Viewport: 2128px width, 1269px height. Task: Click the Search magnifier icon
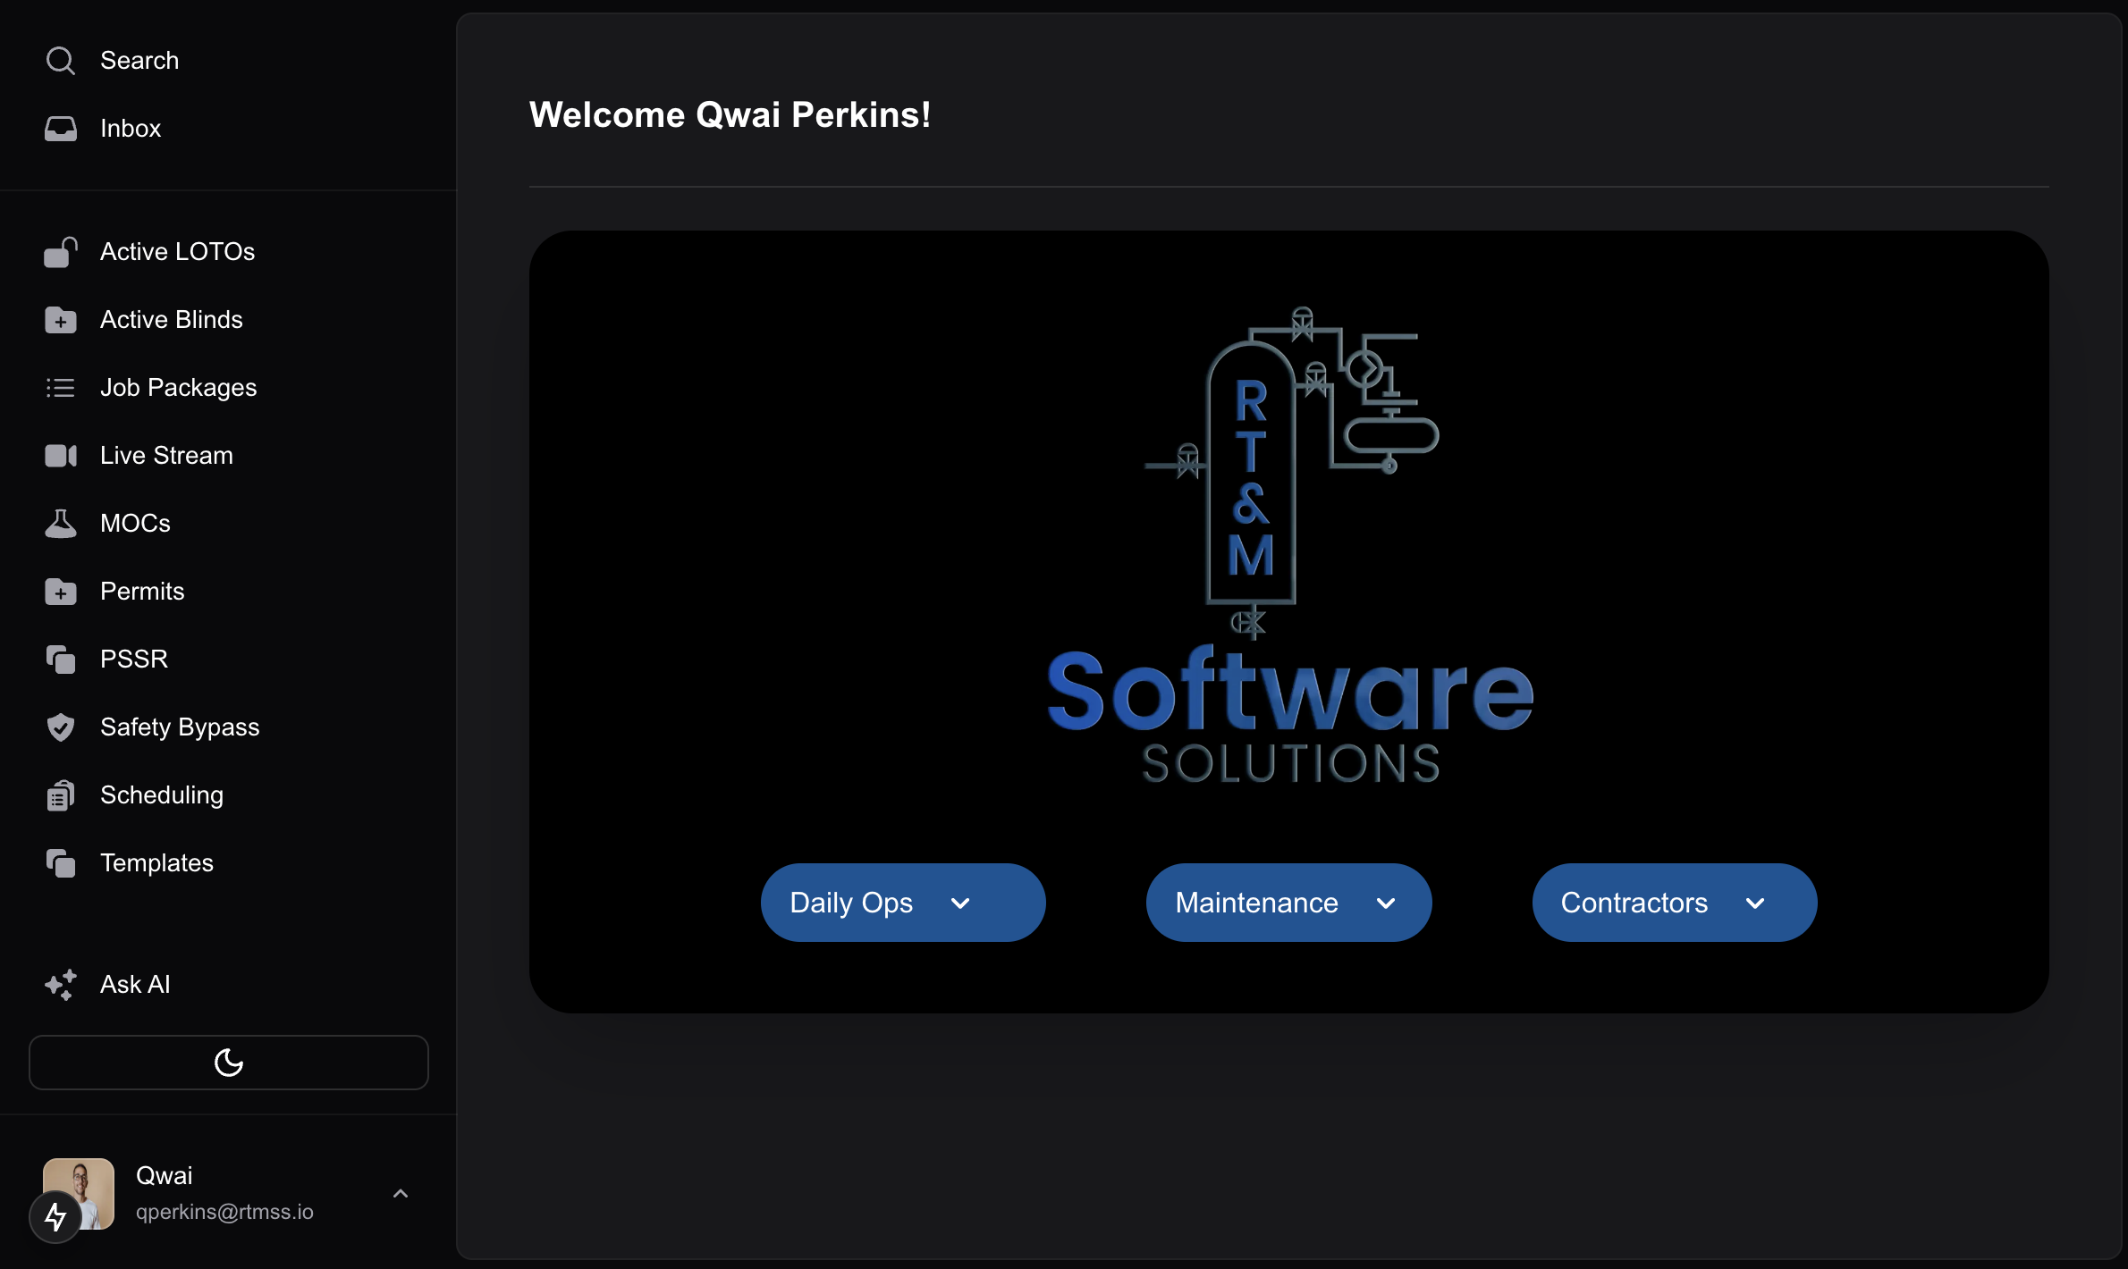[61, 61]
